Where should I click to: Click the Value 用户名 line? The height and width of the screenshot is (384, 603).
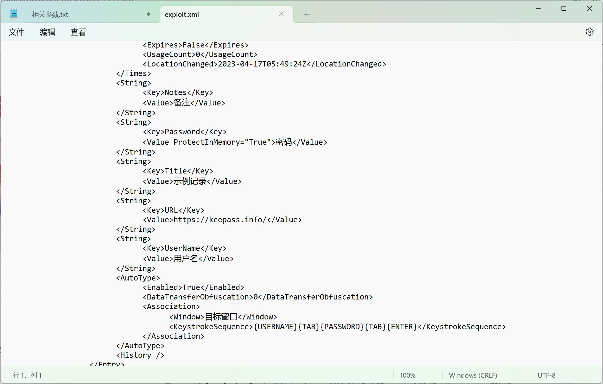188,258
